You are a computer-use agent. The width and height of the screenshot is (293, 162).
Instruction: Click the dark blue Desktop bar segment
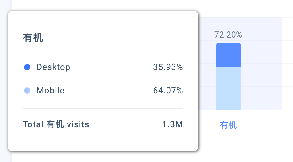point(228,55)
